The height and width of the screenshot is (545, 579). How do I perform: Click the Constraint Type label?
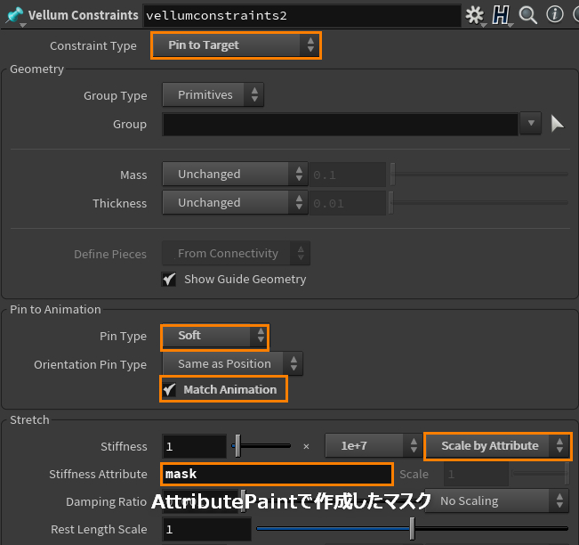[x=93, y=45]
